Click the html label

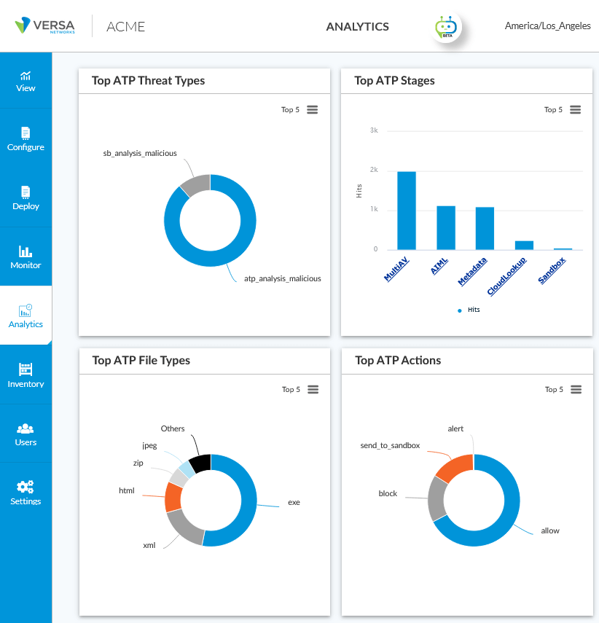click(127, 490)
